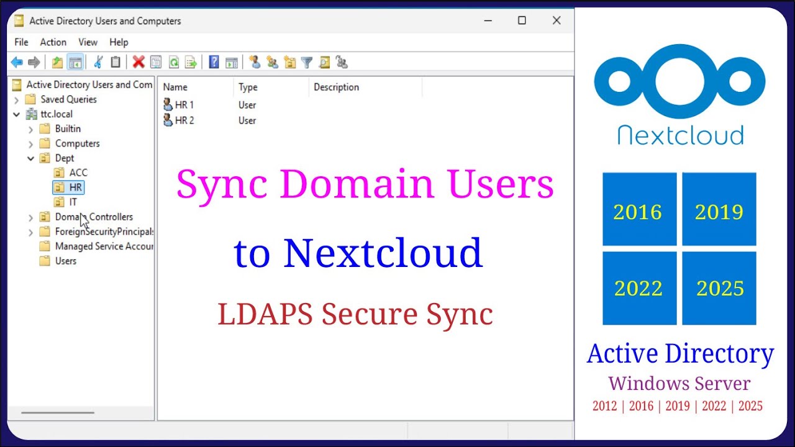Select Domain Controllers tree item

coord(94,217)
